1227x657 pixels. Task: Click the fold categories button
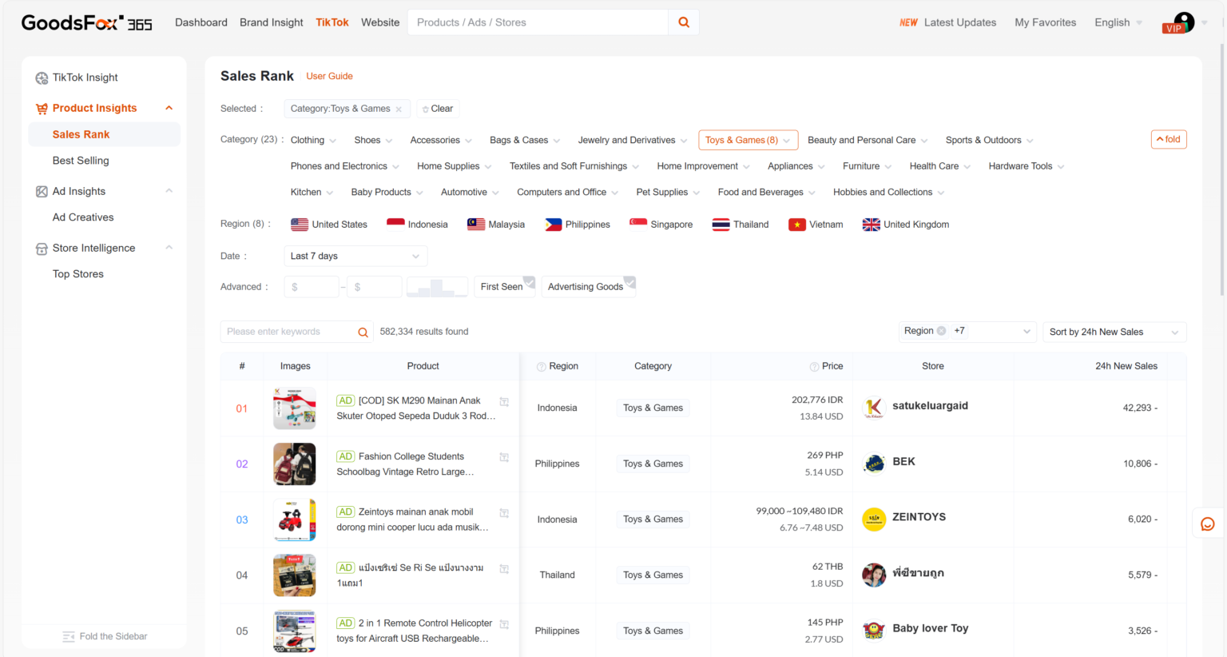click(x=1168, y=139)
